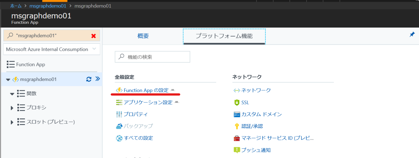Expand the スロット (プレビュー) node
The height and width of the screenshot is (158, 419).
[12, 122]
